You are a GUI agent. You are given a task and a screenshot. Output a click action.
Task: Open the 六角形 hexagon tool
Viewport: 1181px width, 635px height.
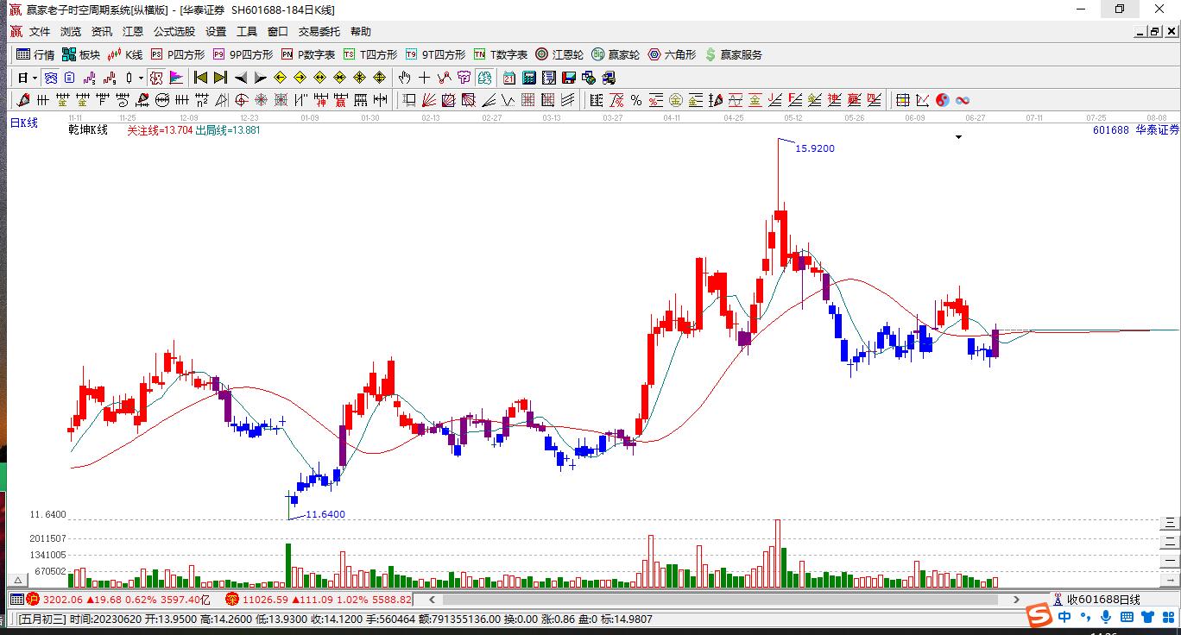672,54
